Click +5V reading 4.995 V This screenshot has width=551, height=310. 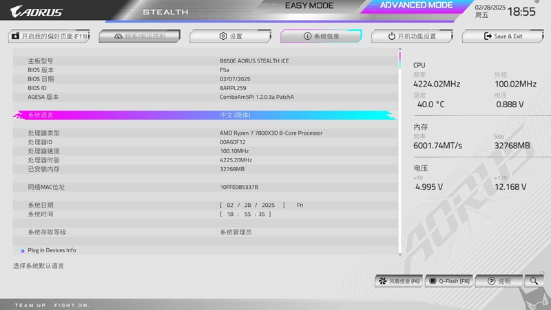(429, 187)
